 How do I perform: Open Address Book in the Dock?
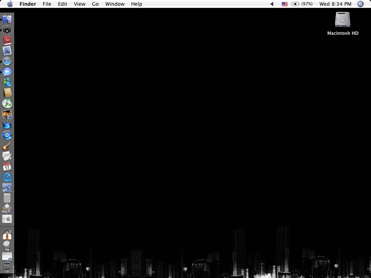tap(7, 93)
